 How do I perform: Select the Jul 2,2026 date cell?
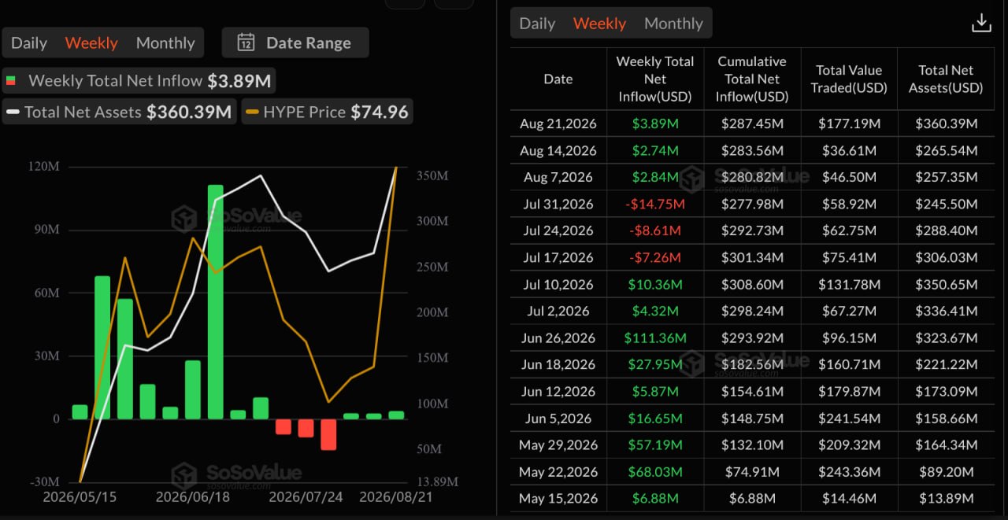[558, 311]
